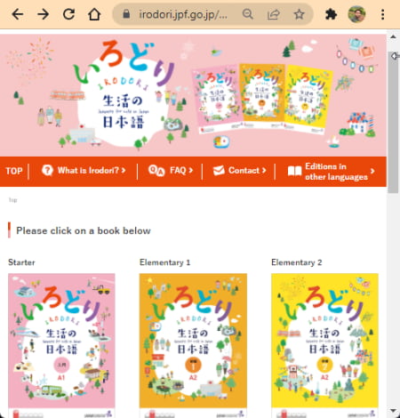Open the zoom magnifier icon in address bar

tap(248, 14)
